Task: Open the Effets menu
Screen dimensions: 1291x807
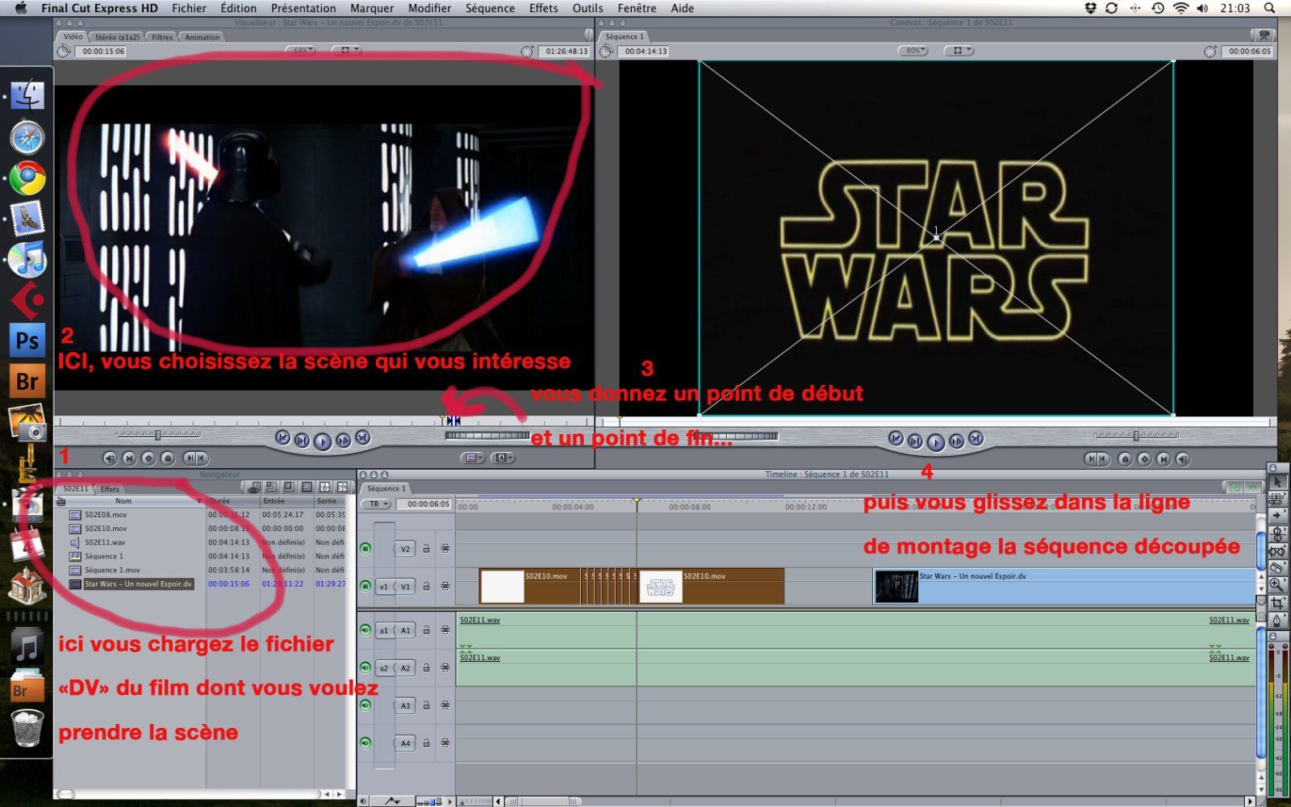Action: pyautogui.click(x=543, y=8)
